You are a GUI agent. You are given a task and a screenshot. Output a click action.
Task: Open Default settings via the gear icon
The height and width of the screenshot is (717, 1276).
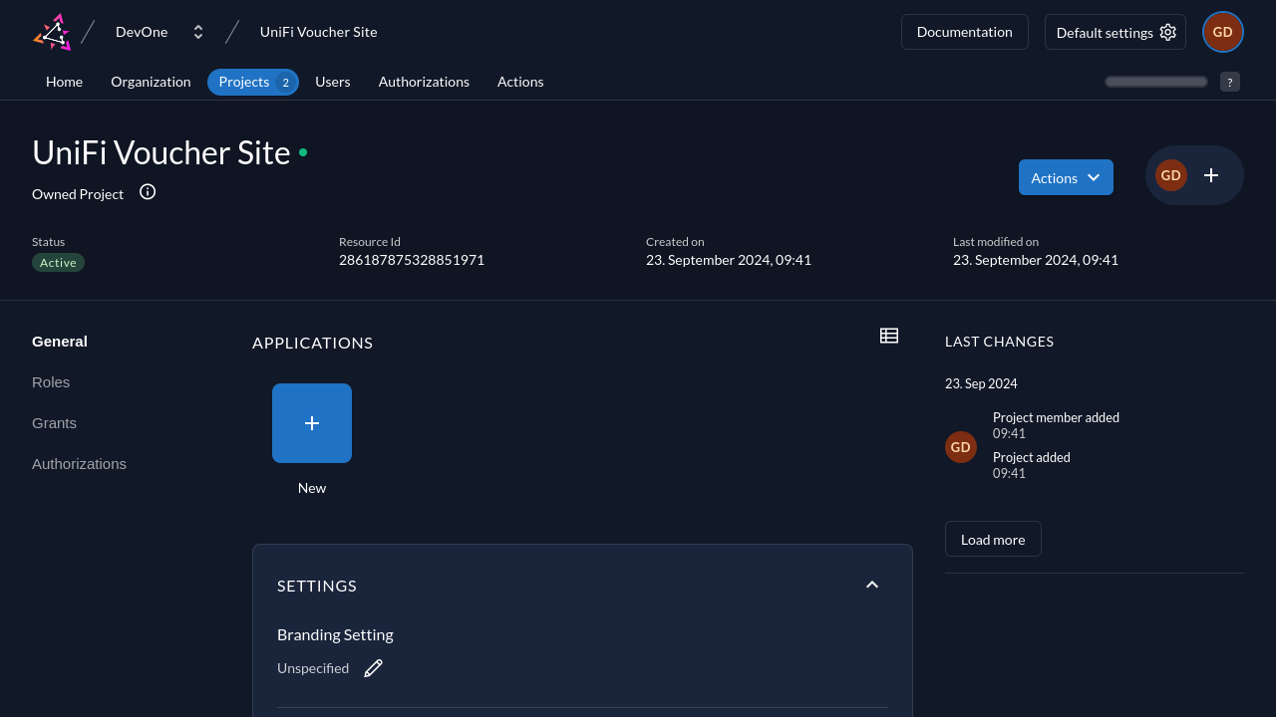[x=1167, y=32]
